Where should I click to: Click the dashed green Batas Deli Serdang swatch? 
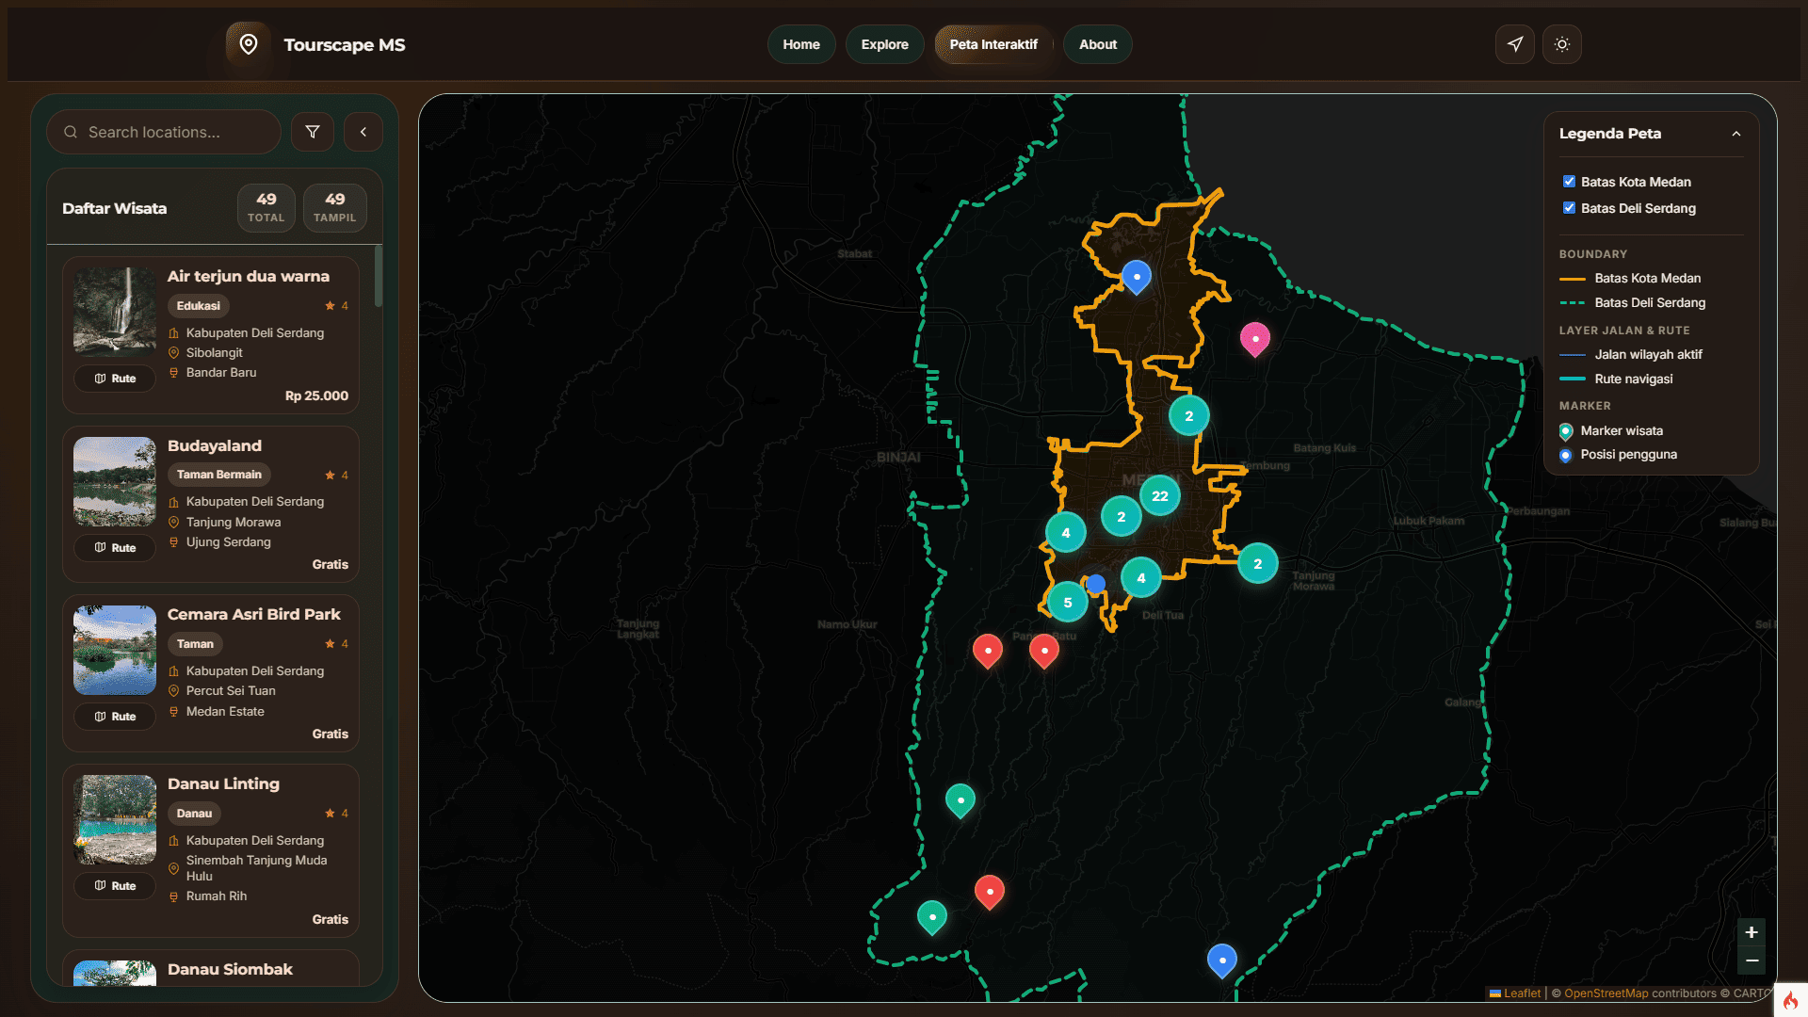pyautogui.click(x=1573, y=303)
